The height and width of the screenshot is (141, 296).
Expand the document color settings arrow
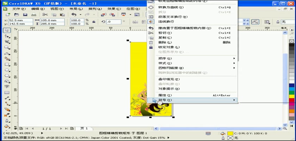[x=168, y=138]
